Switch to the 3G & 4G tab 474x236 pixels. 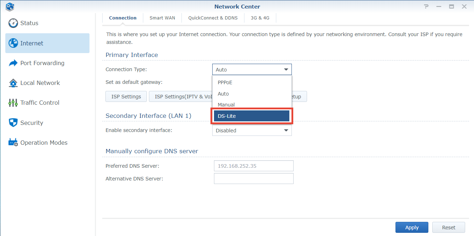point(260,18)
